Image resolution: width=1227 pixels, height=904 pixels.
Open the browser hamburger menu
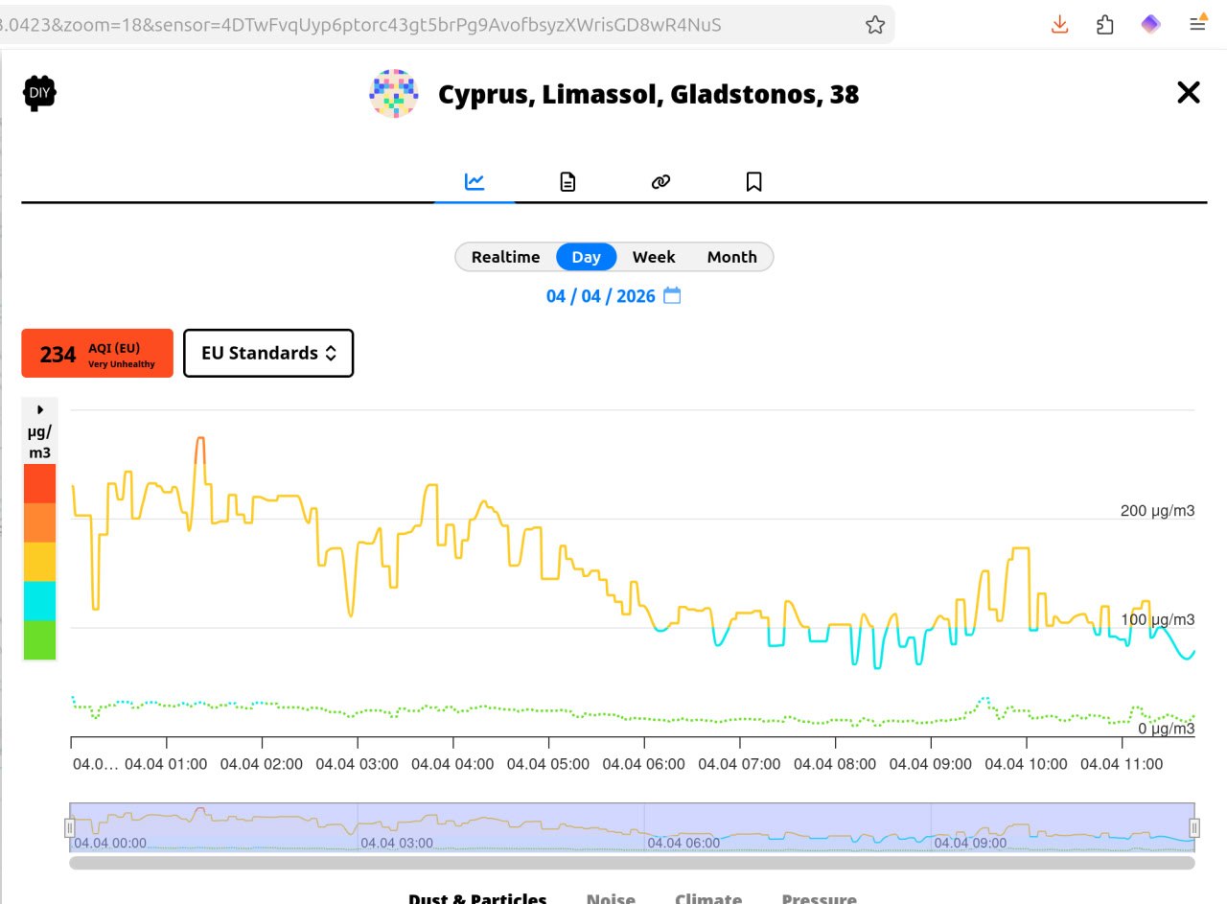pos(1197,24)
